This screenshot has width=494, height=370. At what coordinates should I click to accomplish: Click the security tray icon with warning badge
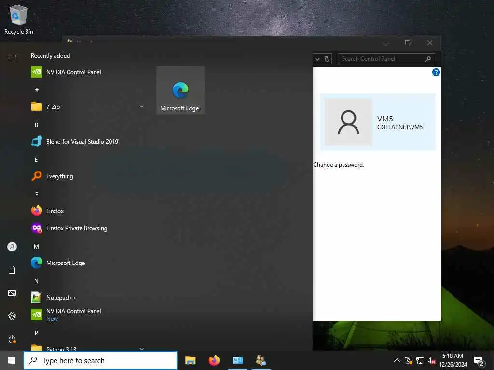pos(409,360)
